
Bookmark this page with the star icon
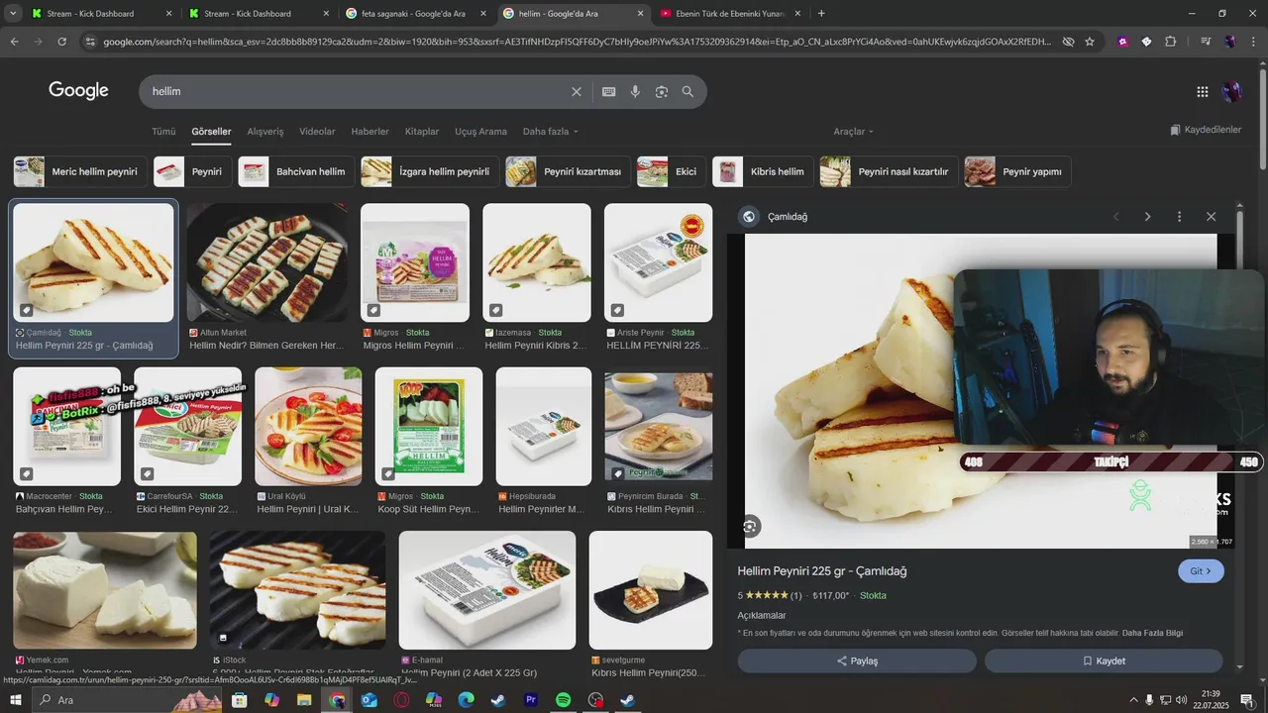[x=1090, y=42]
